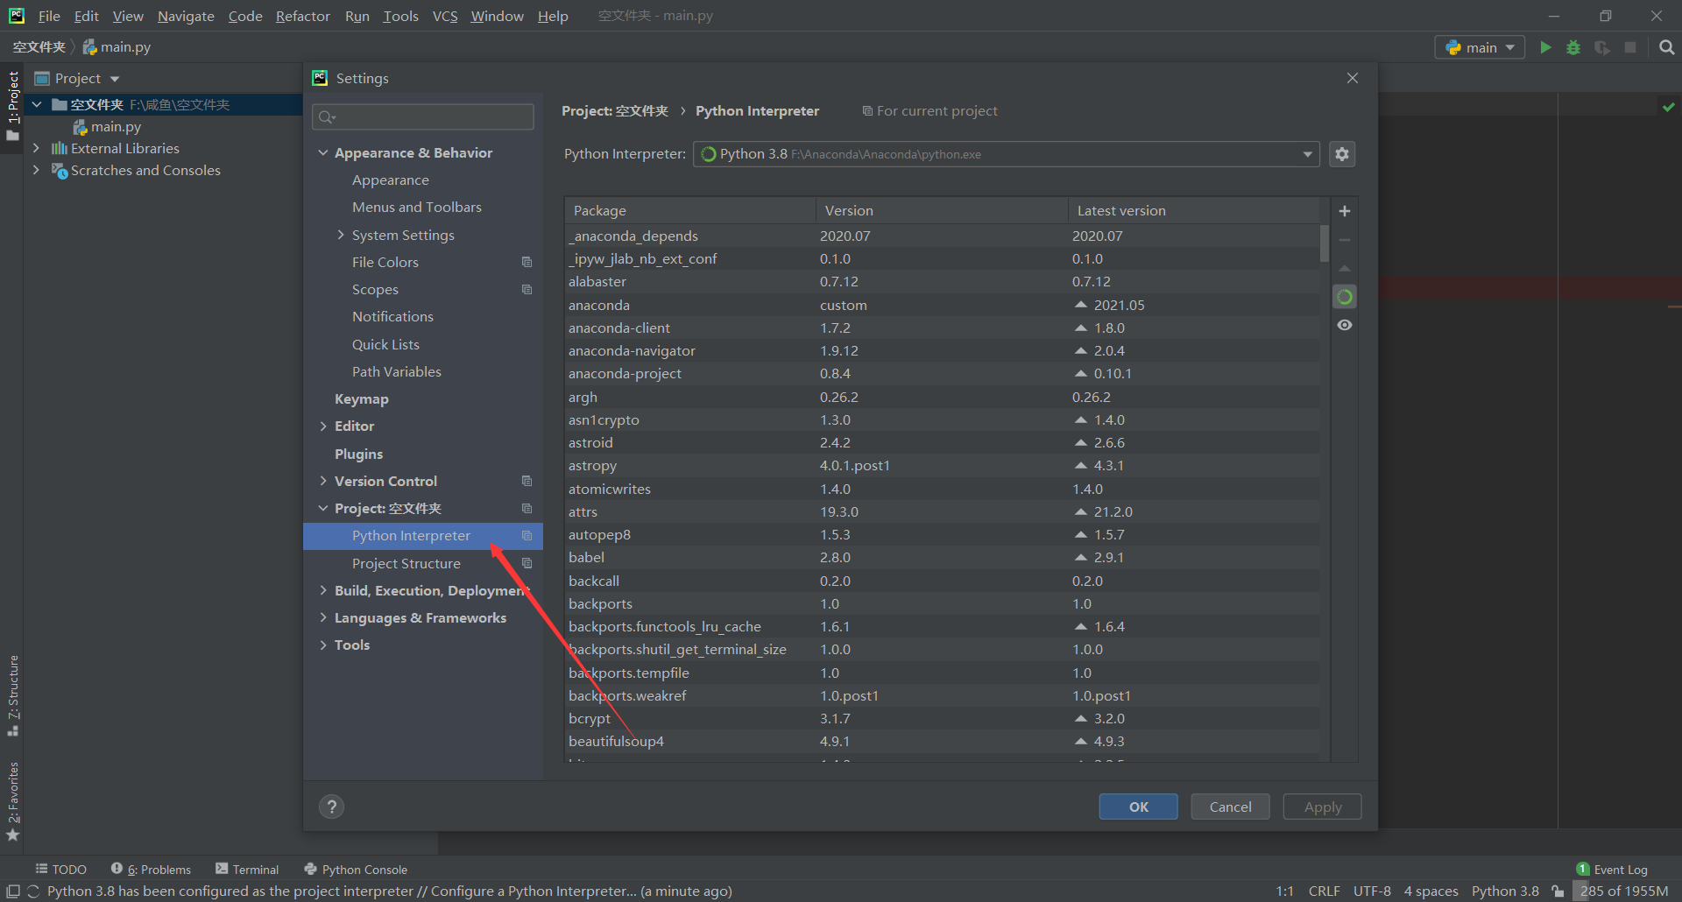Click run with coverage icon
The image size is (1682, 902).
[x=1602, y=47]
